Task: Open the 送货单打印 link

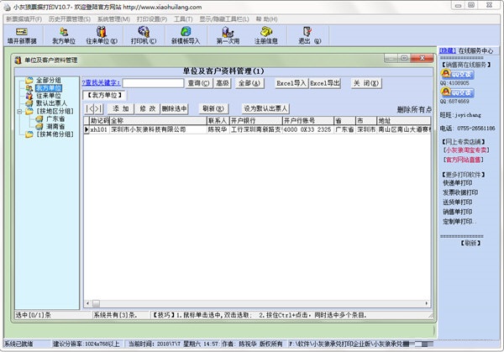Action: [x=458, y=202]
